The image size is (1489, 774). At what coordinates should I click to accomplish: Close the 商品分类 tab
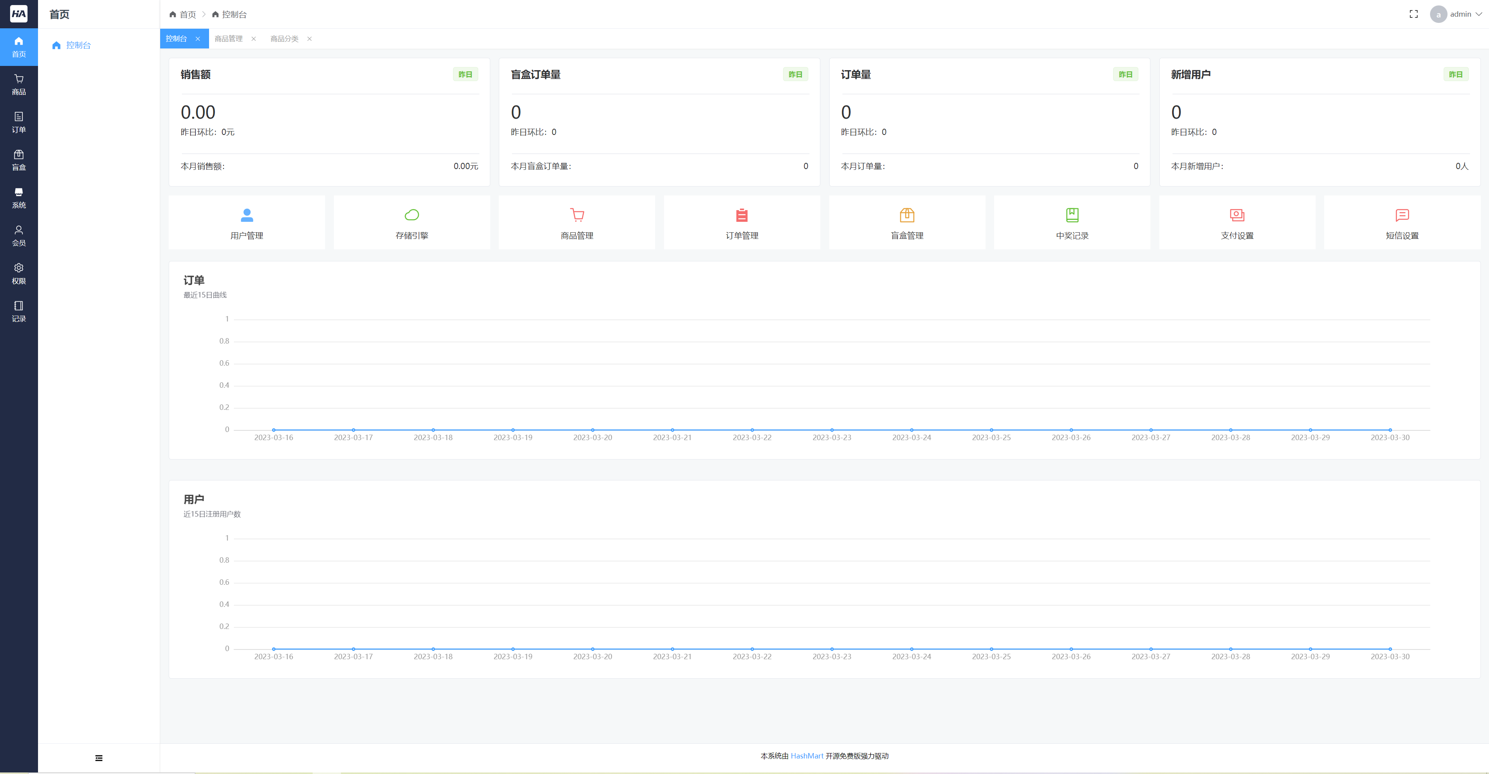tap(309, 39)
